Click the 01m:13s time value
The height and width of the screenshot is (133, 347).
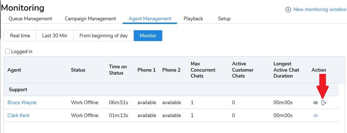[119, 115]
